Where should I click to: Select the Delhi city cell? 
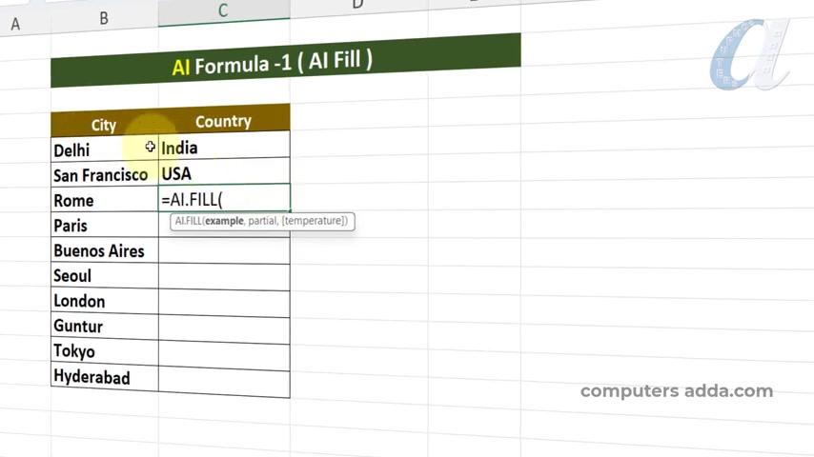(104, 149)
